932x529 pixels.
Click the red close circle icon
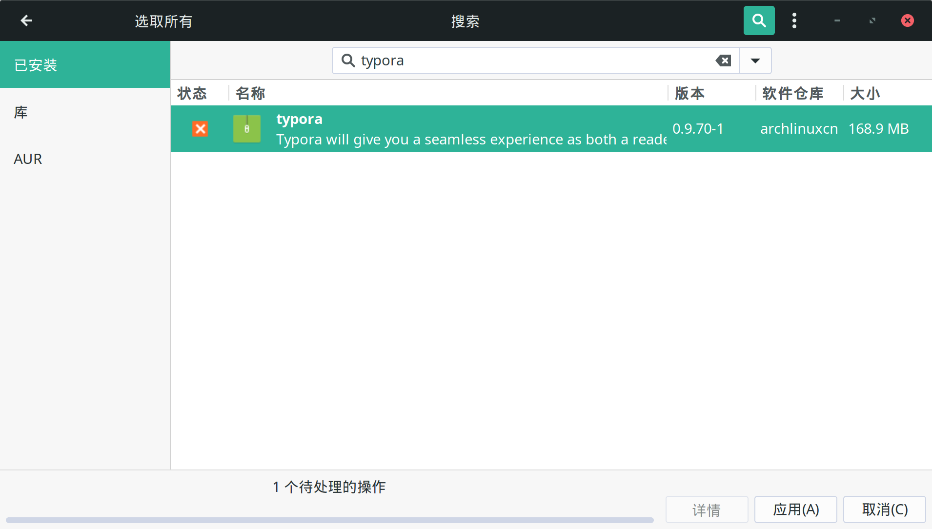click(907, 20)
